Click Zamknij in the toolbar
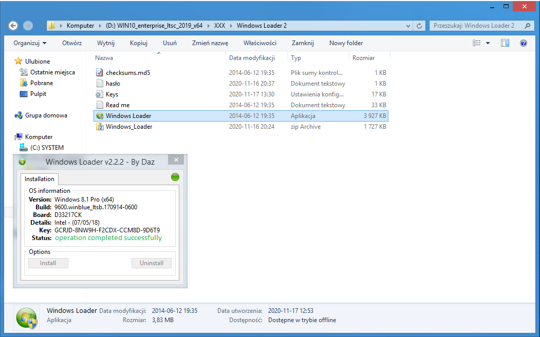Viewport: 540px width, 337px height. 303,43
